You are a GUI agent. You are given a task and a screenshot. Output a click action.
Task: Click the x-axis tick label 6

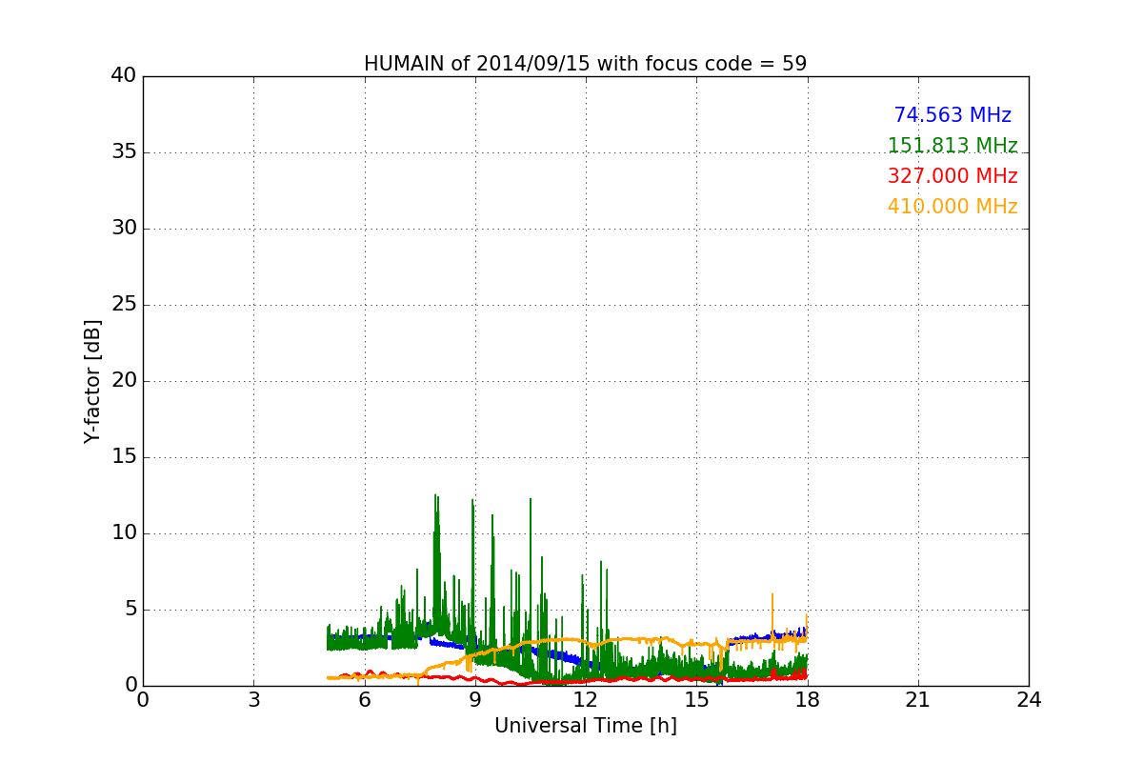click(x=364, y=700)
